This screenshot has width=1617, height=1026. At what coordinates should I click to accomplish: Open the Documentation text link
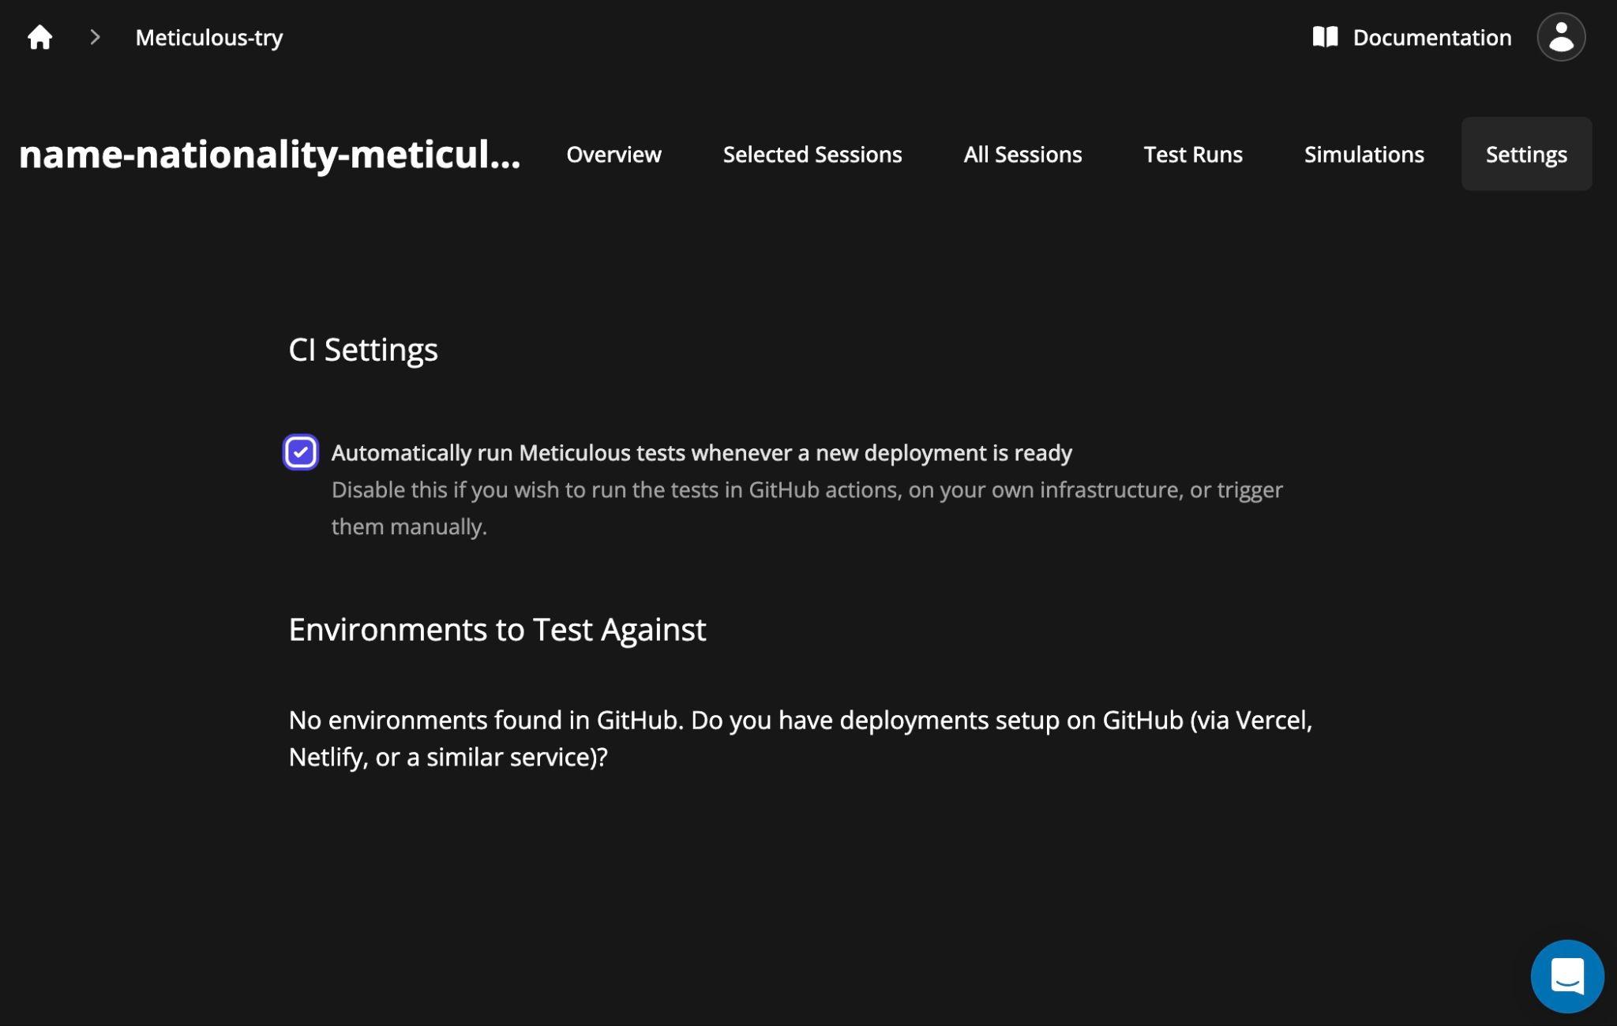coord(1431,37)
